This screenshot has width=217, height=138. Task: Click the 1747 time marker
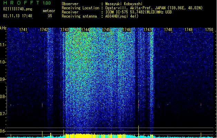click(x=148, y=30)
